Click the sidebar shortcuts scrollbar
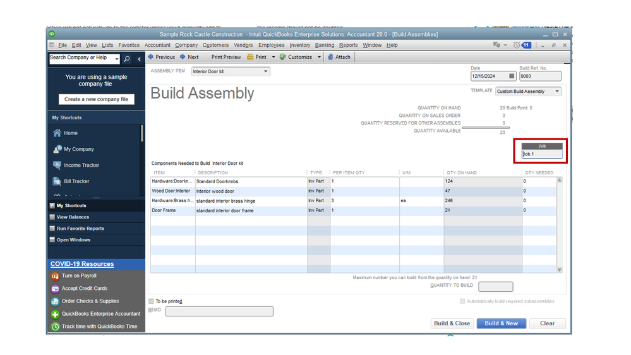631x355 pixels. click(141, 133)
